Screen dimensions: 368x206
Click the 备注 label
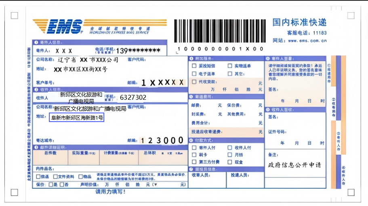(x=273, y=155)
